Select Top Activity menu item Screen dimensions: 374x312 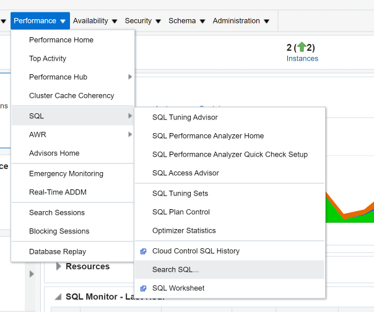[x=48, y=58]
